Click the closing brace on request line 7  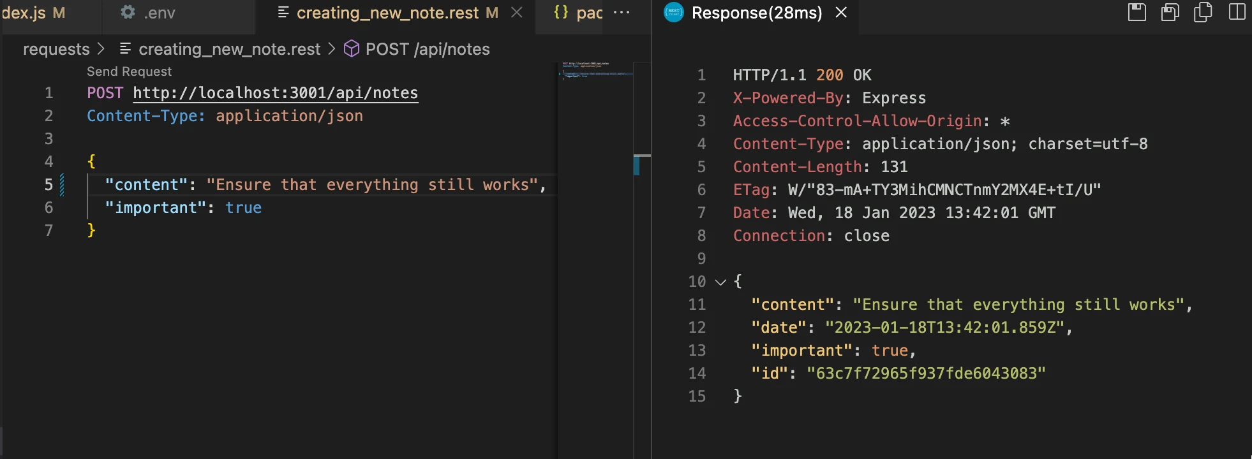pyautogui.click(x=91, y=230)
